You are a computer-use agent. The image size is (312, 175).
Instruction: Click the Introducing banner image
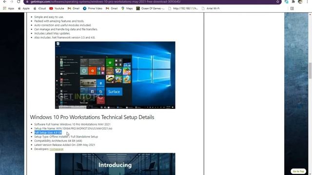[x=115, y=164]
